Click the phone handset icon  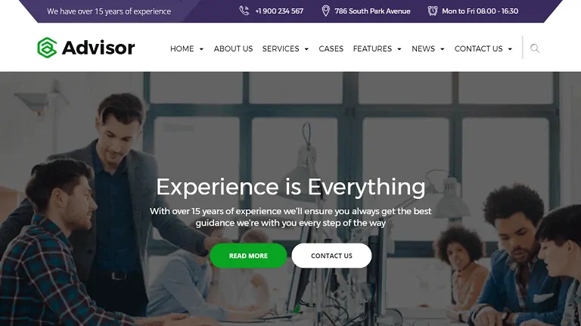point(244,11)
